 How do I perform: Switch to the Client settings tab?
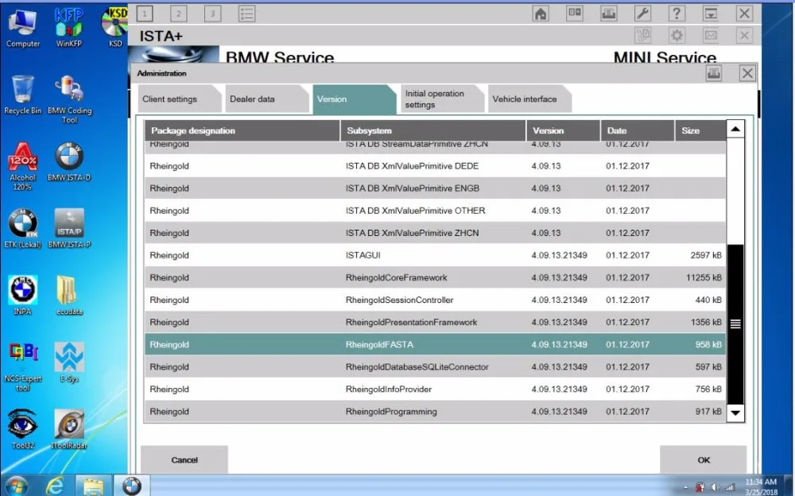(180, 99)
